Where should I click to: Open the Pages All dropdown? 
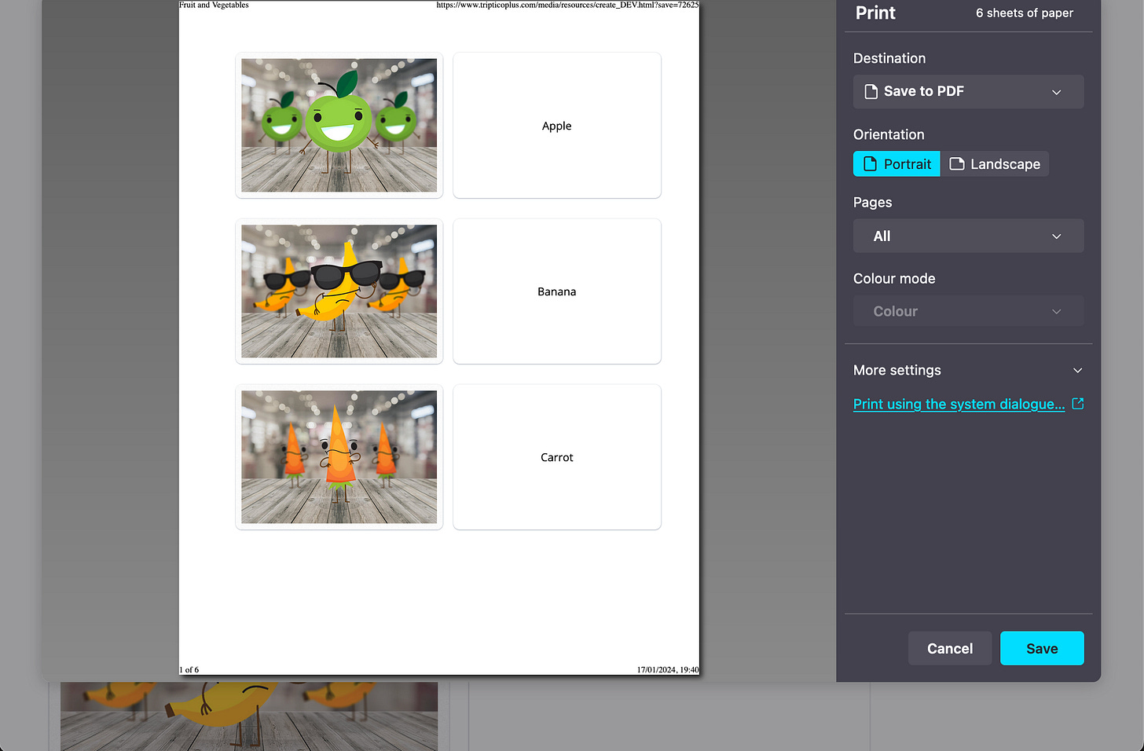tap(968, 236)
